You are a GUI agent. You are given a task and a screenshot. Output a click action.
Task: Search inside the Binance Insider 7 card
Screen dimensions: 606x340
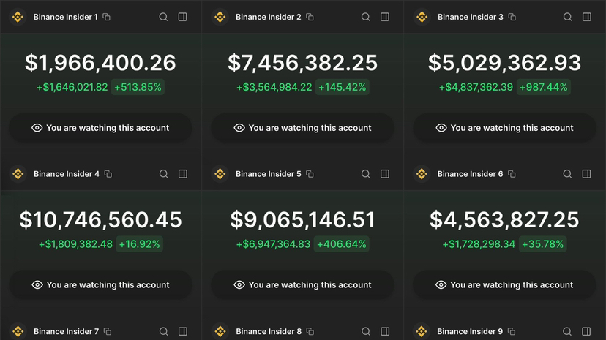164,331
